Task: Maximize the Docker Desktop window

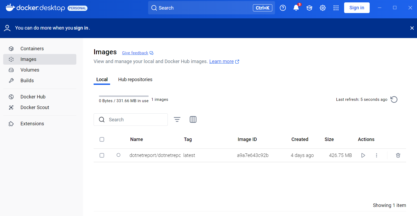Action: 395,8
